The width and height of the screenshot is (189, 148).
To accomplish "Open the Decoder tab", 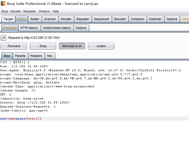I will (120, 19).
